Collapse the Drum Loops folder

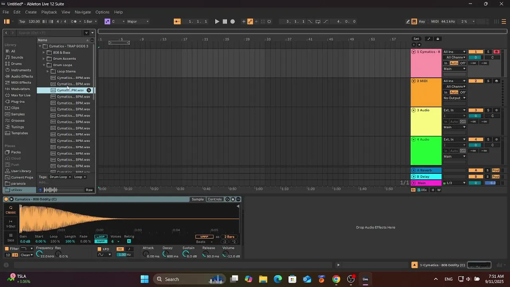[44, 65]
